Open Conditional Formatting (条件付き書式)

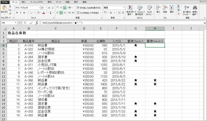pyautogui.click(x=130, y=10)
